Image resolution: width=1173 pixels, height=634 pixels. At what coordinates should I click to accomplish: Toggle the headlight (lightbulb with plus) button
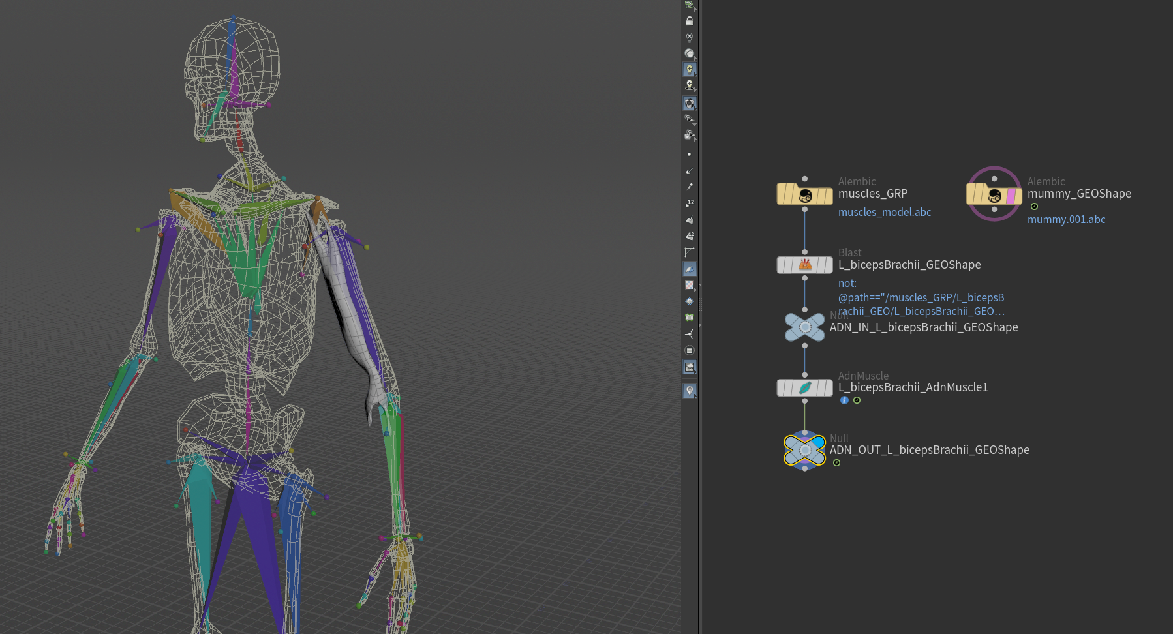point(690,69)
